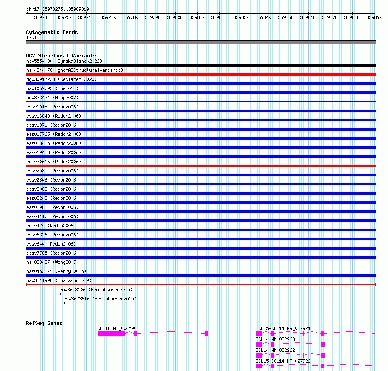Open transcript label CCL15-CCL14|NR_027921
388x371 pixels.
click(283, 328)
